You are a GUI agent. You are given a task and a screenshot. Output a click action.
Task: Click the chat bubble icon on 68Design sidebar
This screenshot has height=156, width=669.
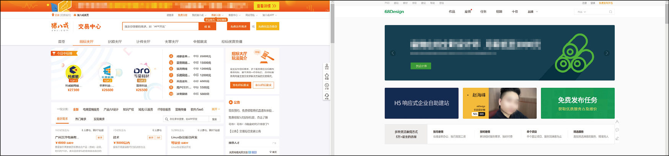617,130
